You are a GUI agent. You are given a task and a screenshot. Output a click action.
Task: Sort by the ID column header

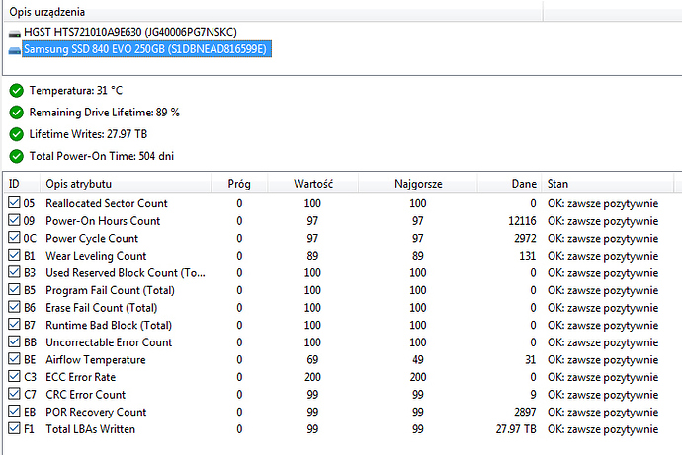coord(22,184)
